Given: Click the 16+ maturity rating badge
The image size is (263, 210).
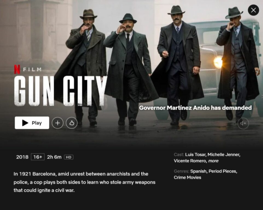Looking at the screenshot, I should [x=38, y=157].
